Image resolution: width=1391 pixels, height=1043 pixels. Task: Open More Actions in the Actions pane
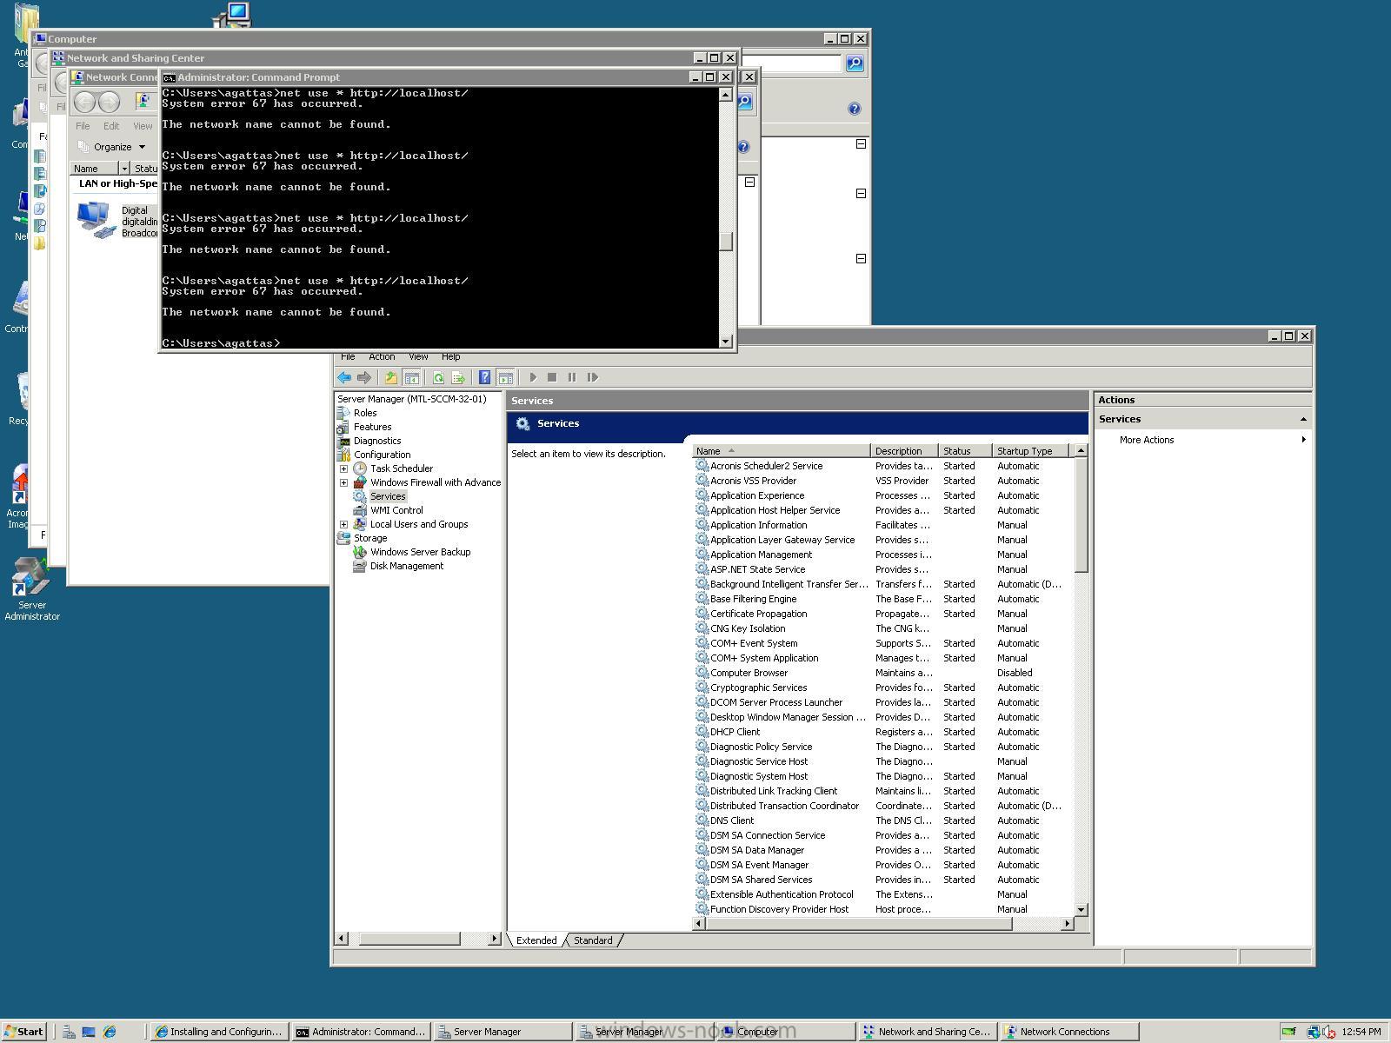pos(1147,440)
